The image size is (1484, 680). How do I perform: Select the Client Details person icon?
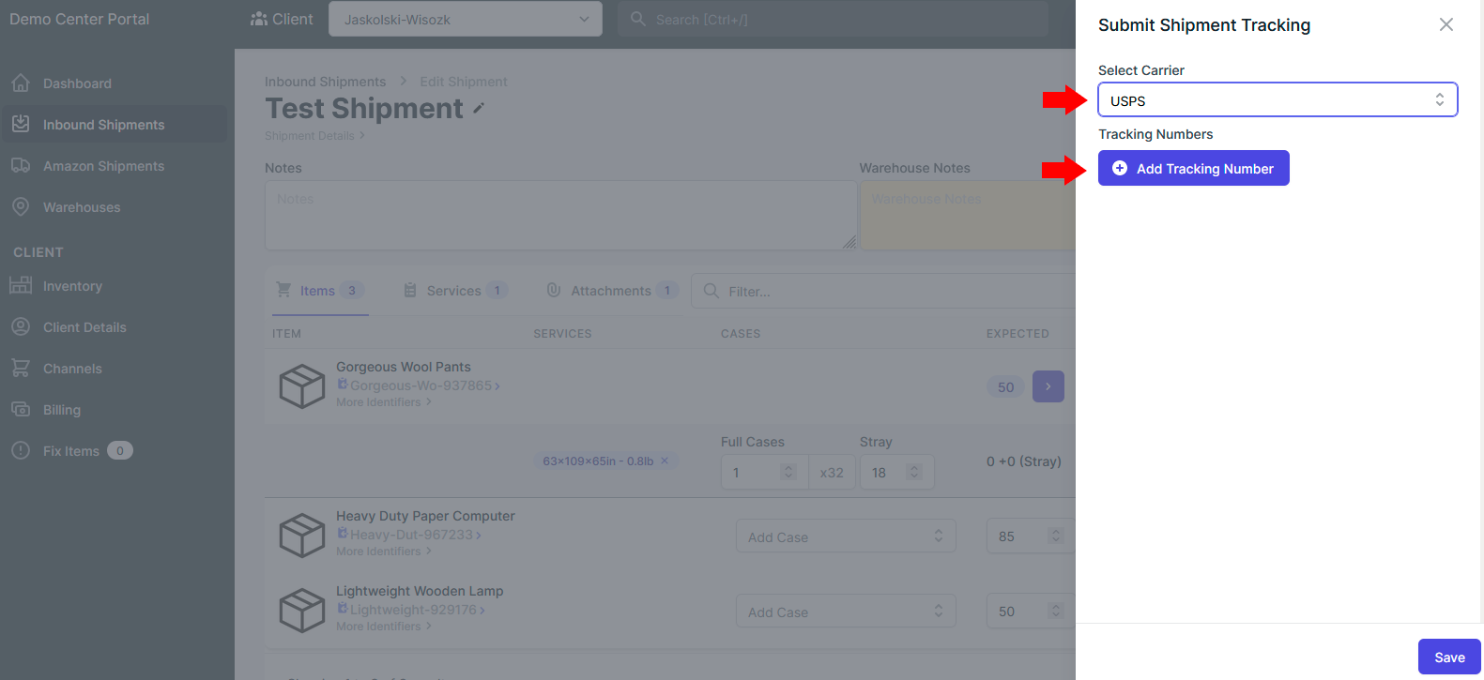click(x=21, y=327)
